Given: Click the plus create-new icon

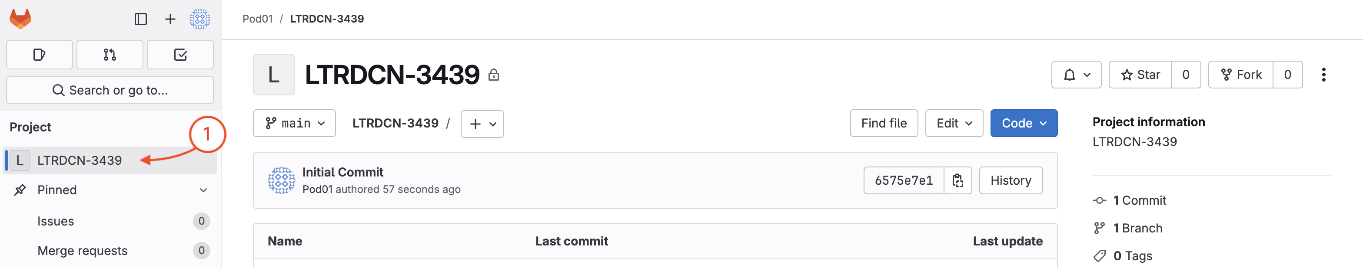Looking at the screenshot, I should (x=170, y=20).
